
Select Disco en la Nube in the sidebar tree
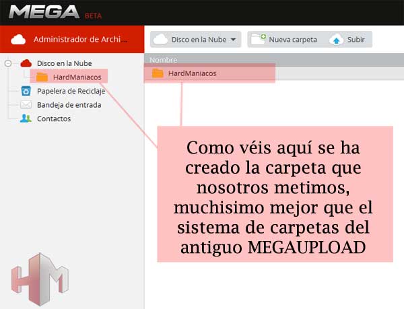tap(65, 63)
